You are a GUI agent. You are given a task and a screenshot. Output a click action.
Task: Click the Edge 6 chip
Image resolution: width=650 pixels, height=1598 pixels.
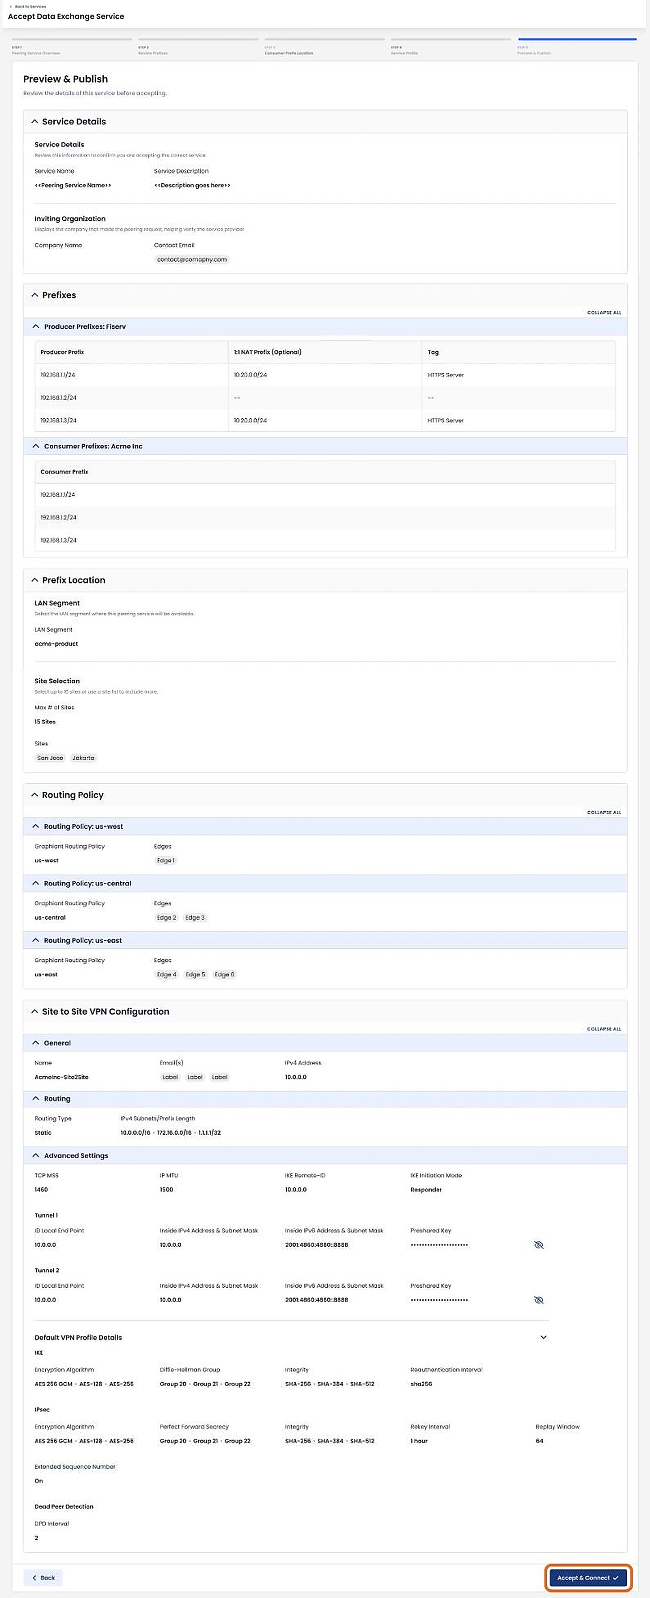coord(224,975)
